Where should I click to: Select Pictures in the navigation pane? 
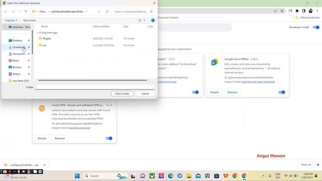click(x=17, y=67)
